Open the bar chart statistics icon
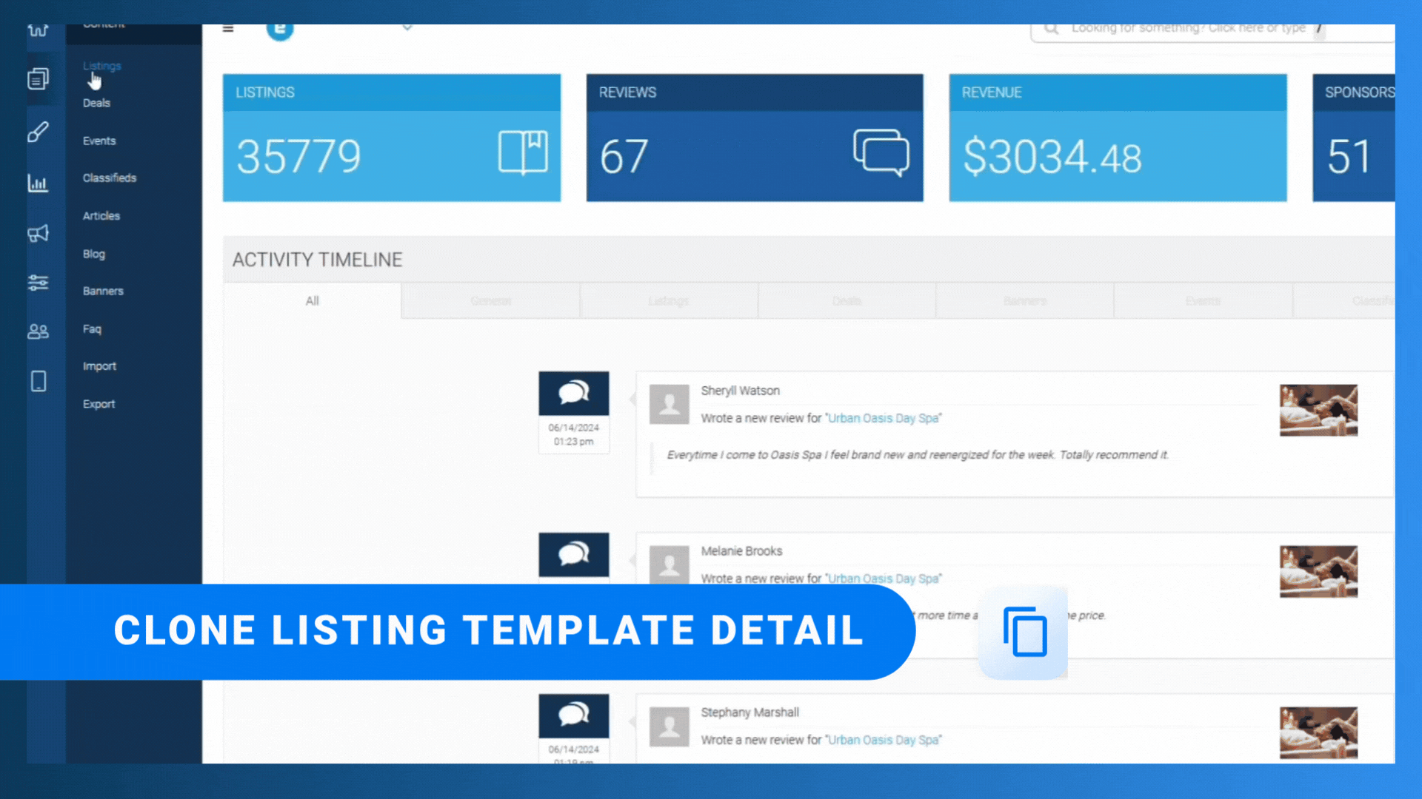1422x799 pixels. pos(39,183)
